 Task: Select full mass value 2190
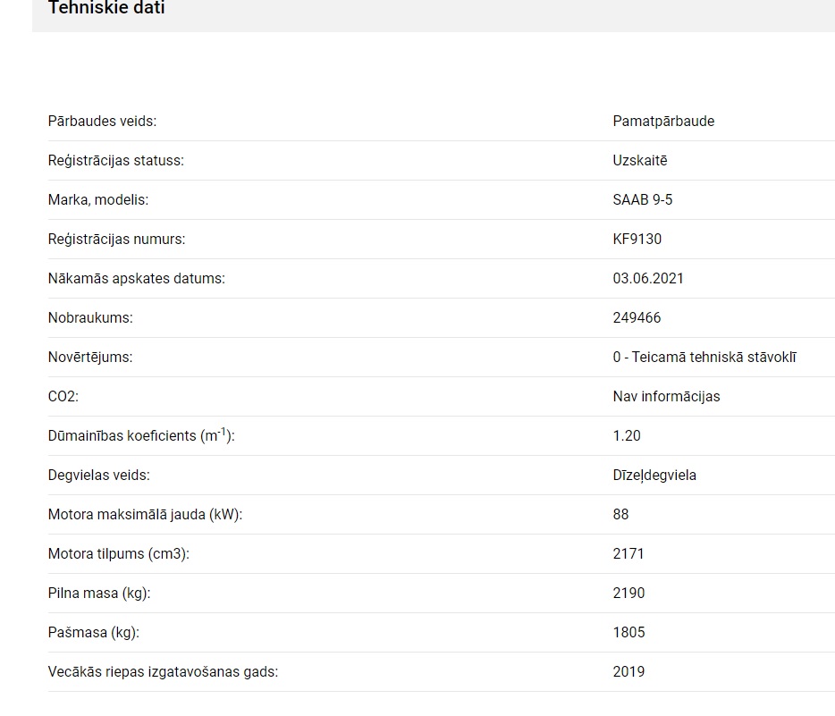tap(628, 594)
